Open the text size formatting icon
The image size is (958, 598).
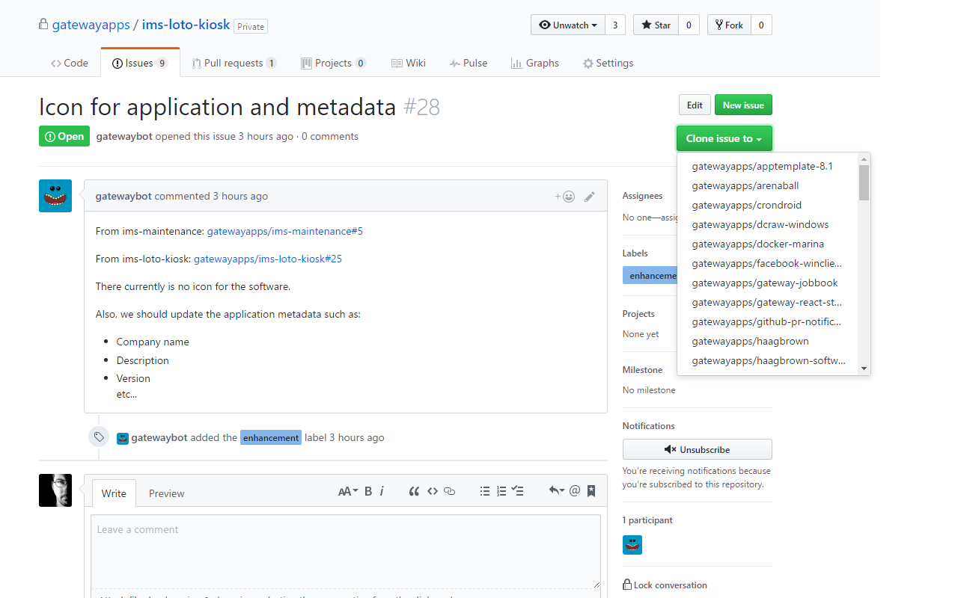(348, 491)
